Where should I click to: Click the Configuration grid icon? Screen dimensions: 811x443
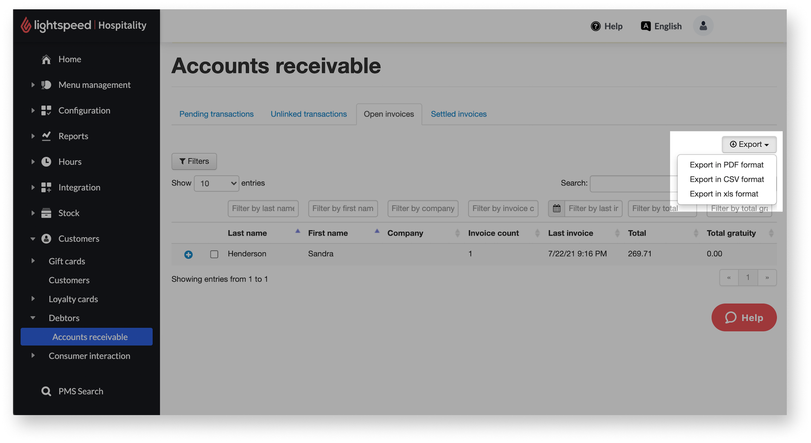46,111
